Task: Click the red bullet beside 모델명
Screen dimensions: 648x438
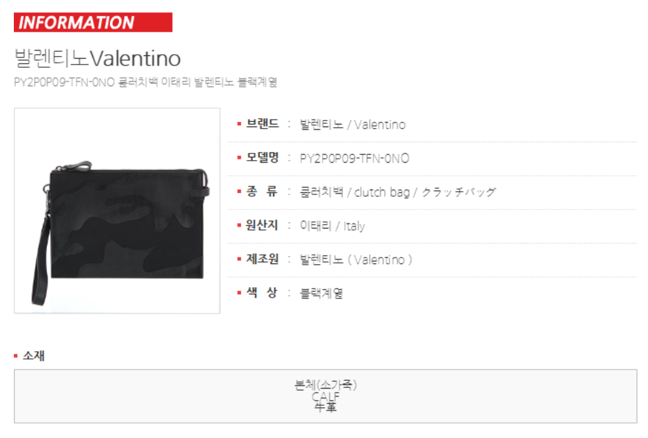Action: click(x=239, y=157)
